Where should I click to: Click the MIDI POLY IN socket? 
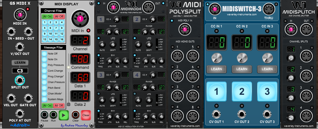tap(185, 29)
